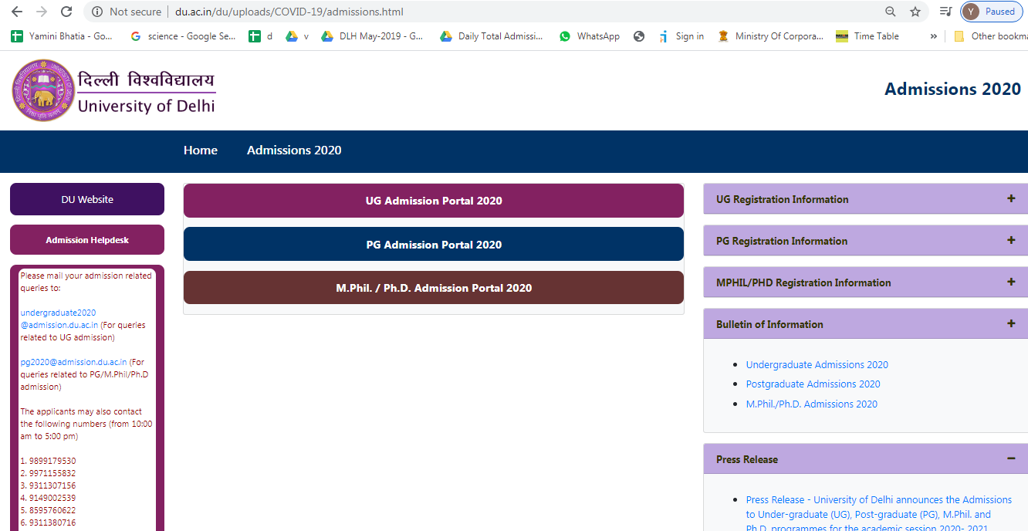Screen dimensions: 1028x531
Task: Expand MPHIL/PHD Registration Information section
Action: 865,282
